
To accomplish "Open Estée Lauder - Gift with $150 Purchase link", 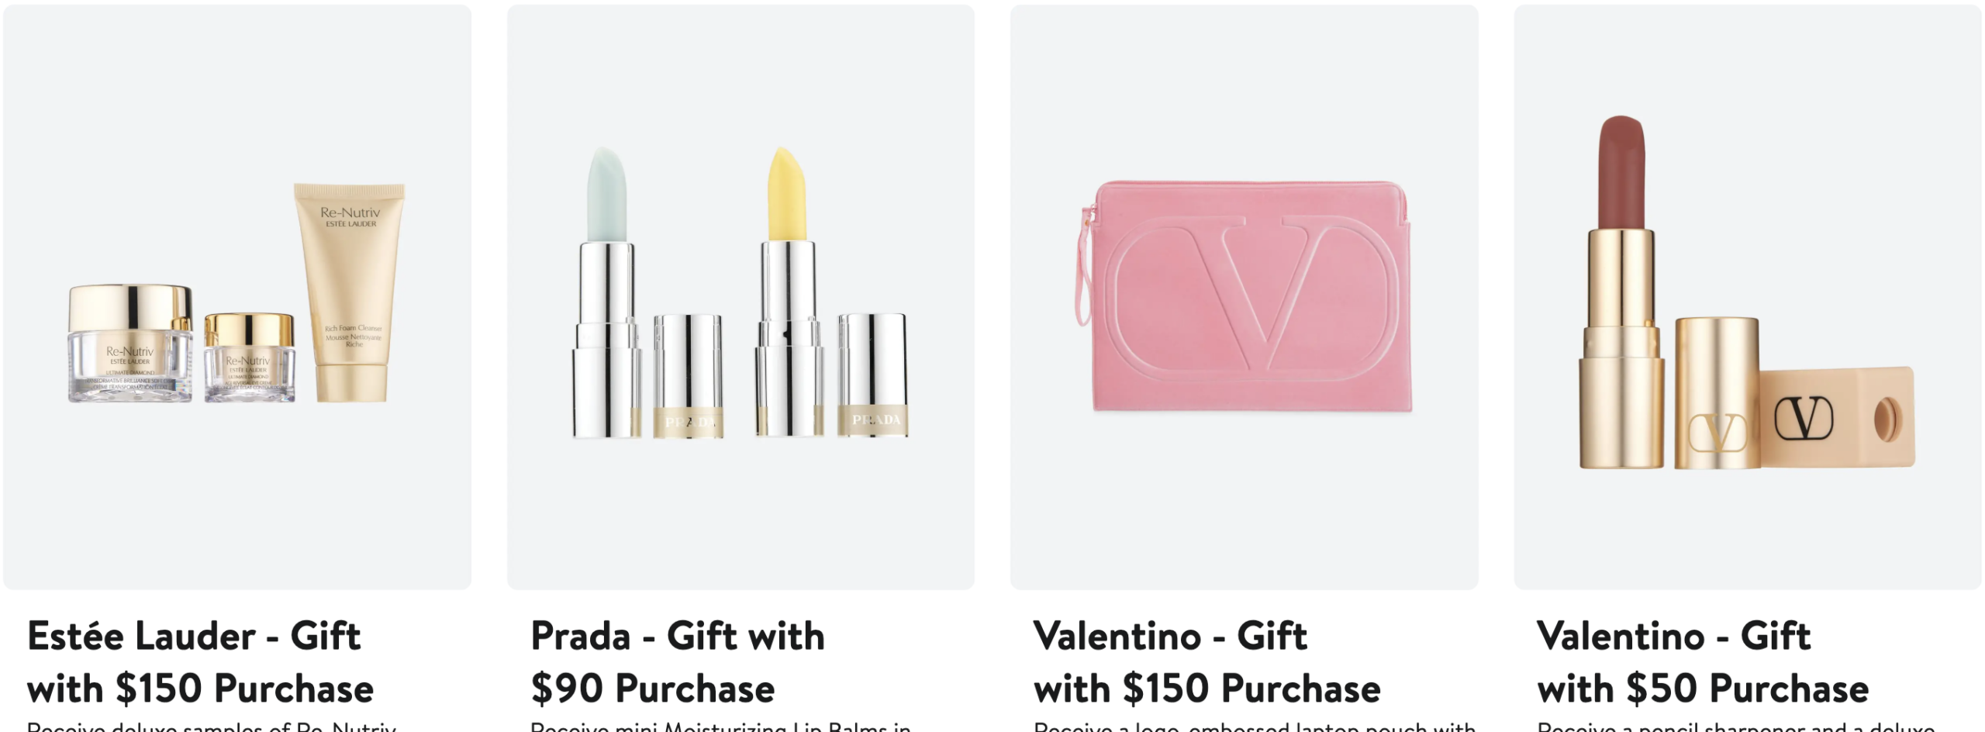I will pos(200,662).
